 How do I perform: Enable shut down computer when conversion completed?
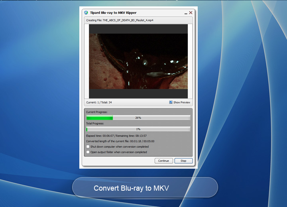click(88, 146)
